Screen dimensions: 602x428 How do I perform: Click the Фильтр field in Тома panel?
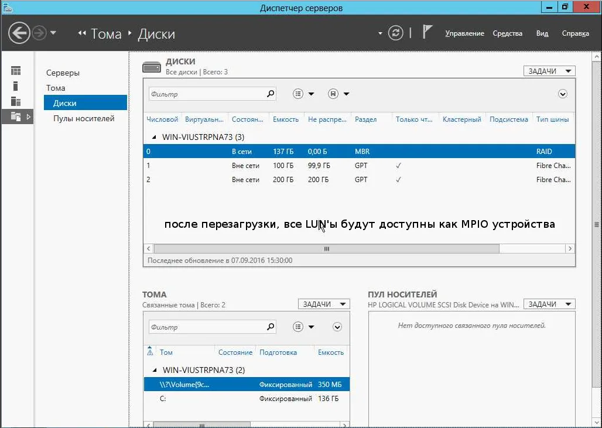(207, 327)
